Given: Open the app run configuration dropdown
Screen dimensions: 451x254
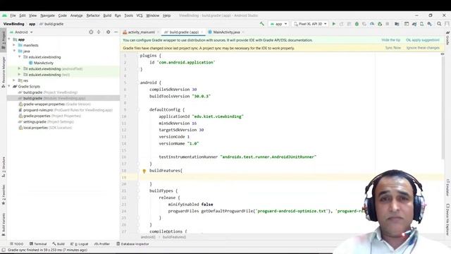Looking at the screenshot, I should coord(278,24).
